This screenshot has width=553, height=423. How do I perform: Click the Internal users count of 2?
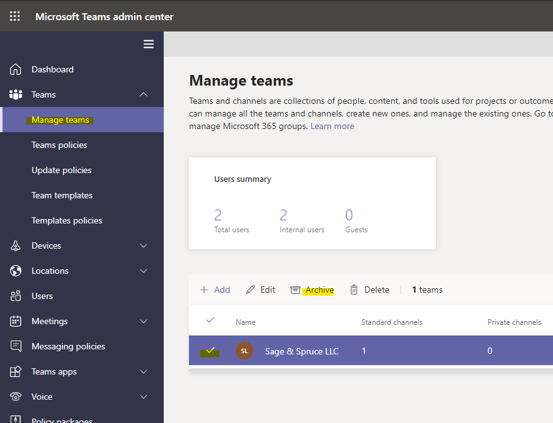pos(283,215)
